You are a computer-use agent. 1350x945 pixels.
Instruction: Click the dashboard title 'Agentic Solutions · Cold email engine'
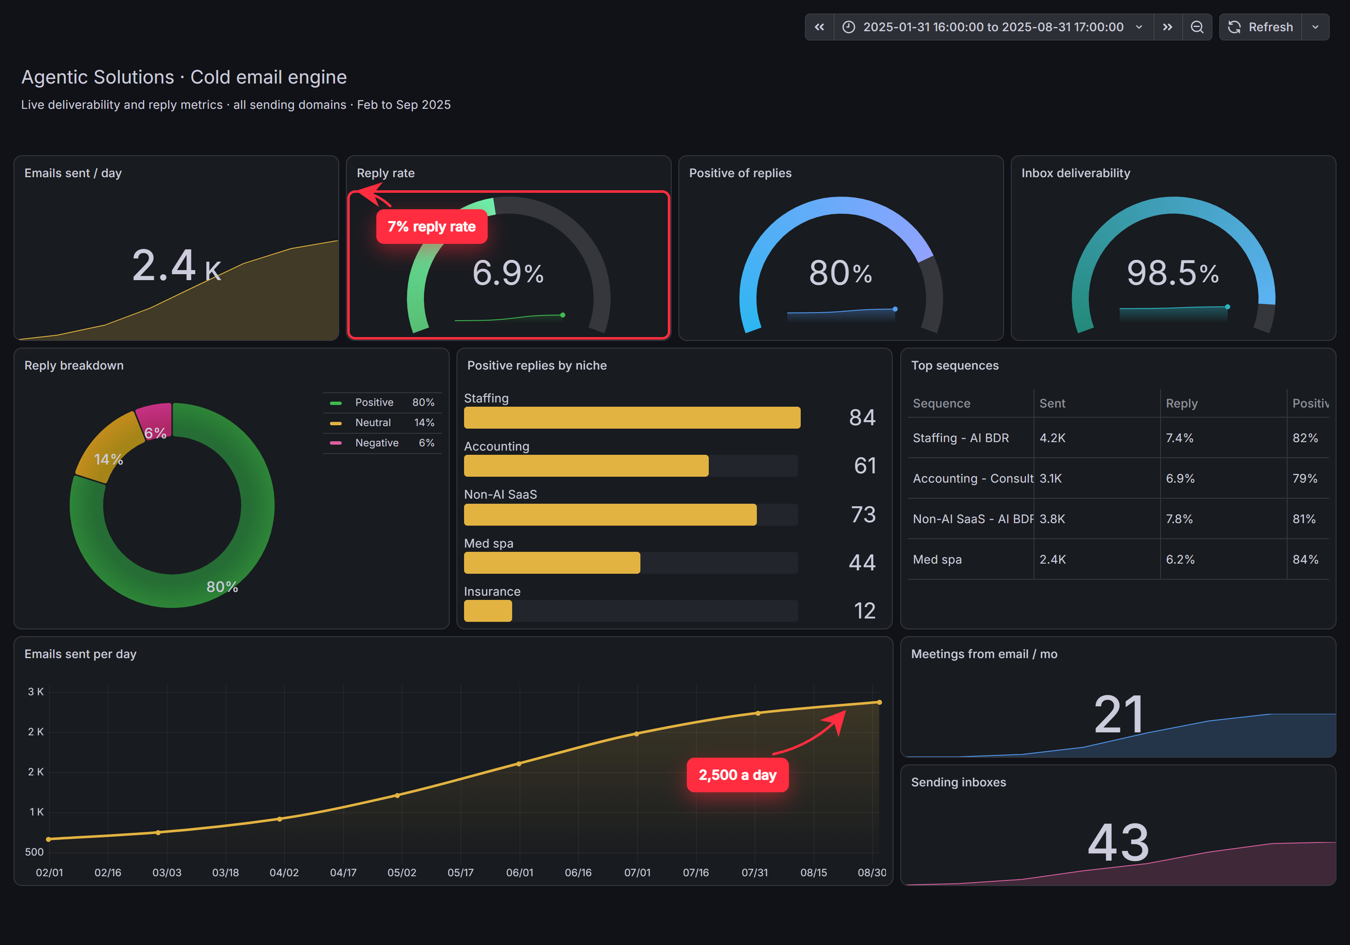(184, 77)
